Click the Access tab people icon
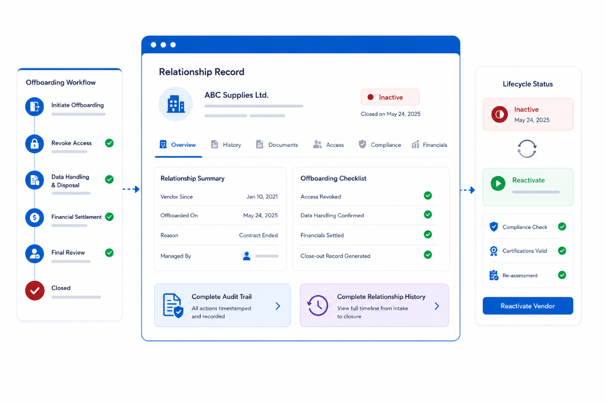This screenshot has height=404, width=606. (x=317, y=144)
